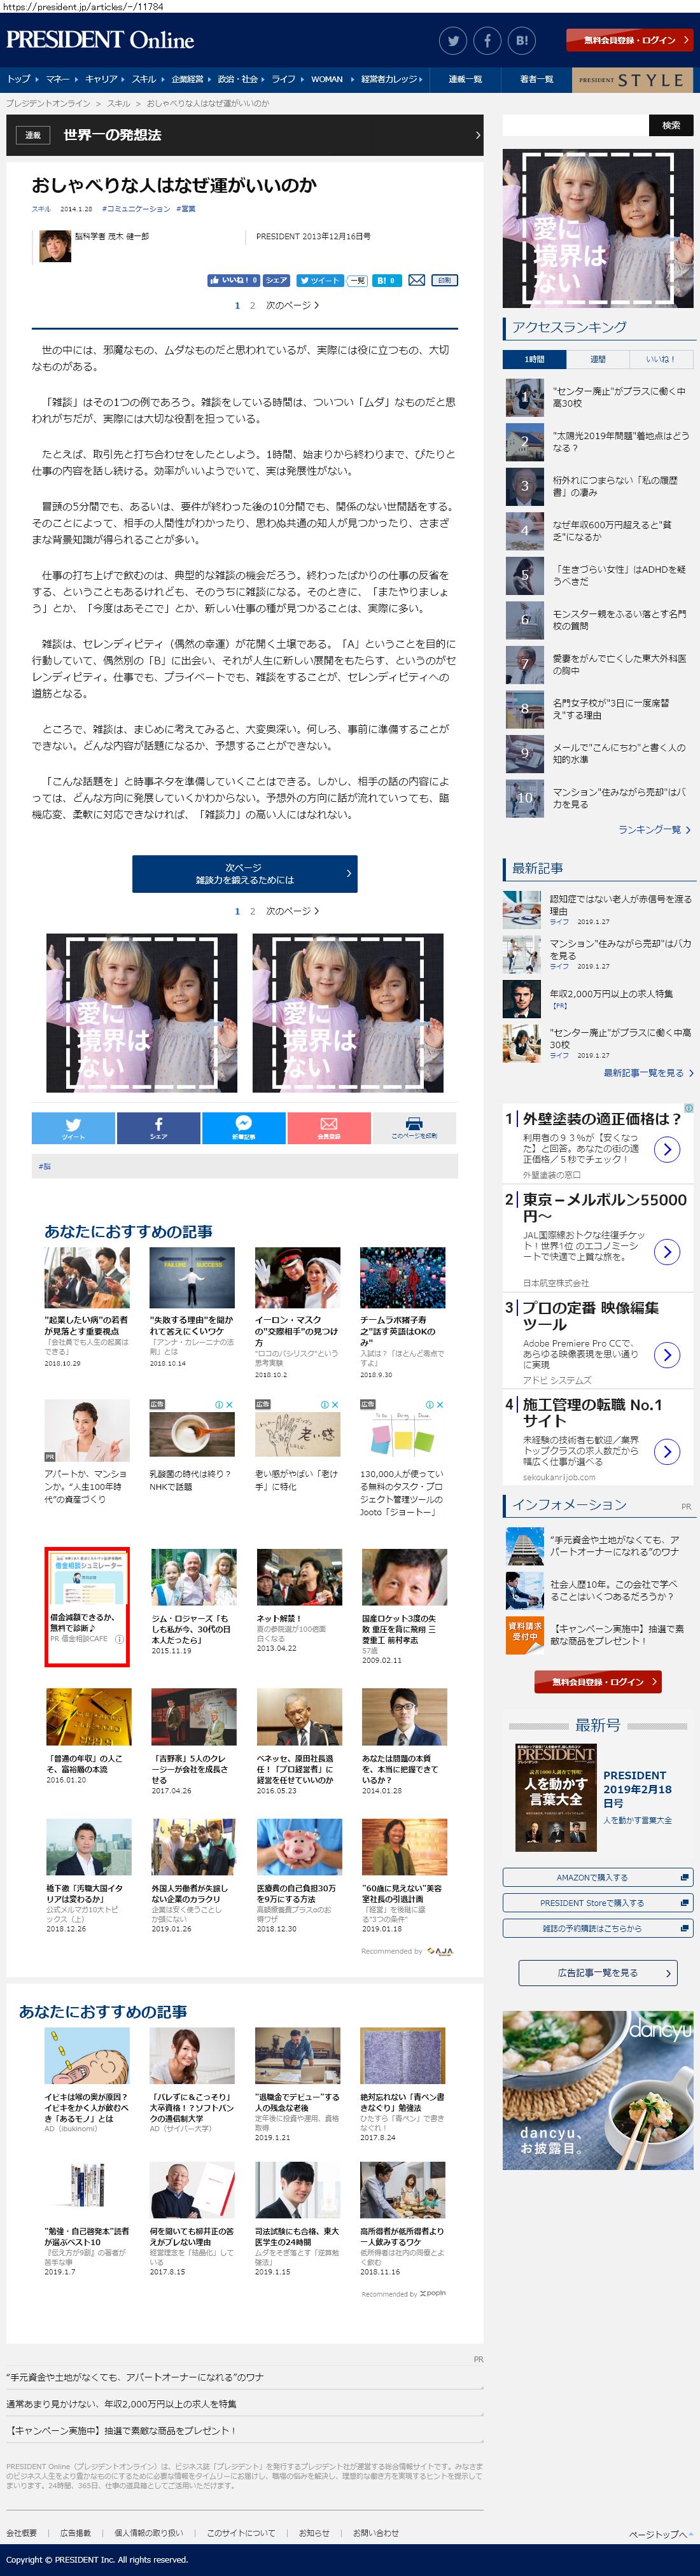Open the WOMAN navigation menu item
The image size is (700, 2576).
pos(327,79)
